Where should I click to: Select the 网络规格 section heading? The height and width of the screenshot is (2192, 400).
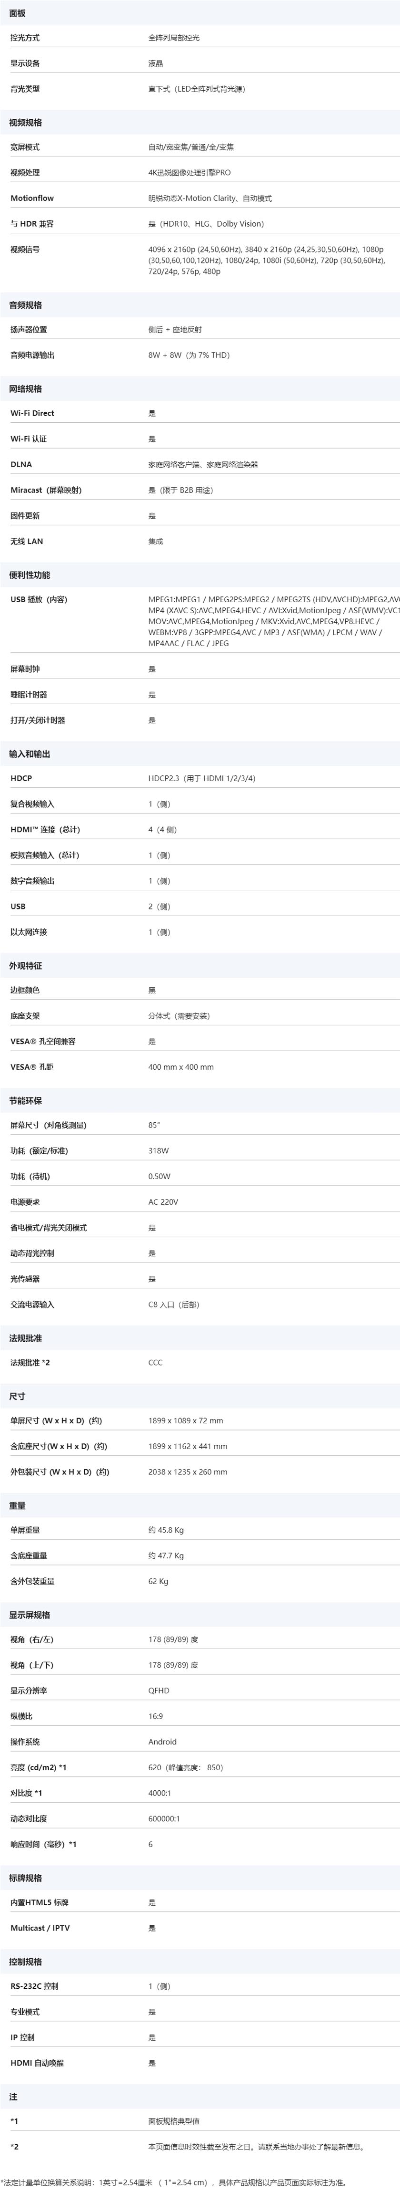(26, 389)
